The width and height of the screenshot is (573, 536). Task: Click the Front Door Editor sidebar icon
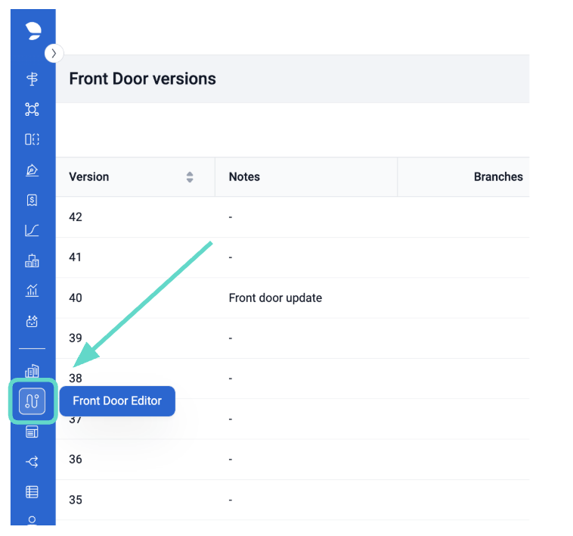33,401
